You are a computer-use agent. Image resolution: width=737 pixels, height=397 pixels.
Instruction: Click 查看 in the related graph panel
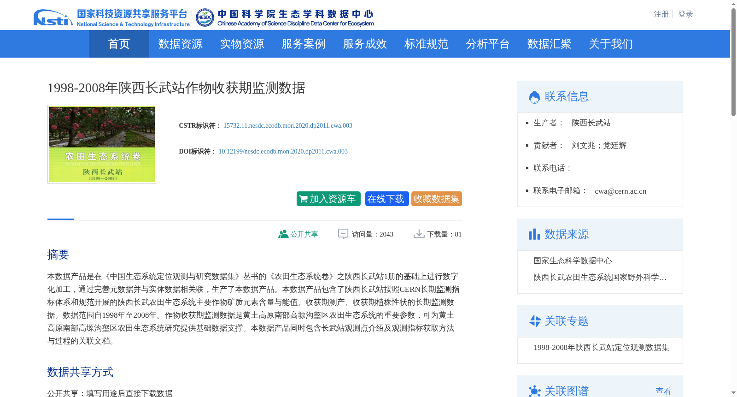[x=663, y=391]
